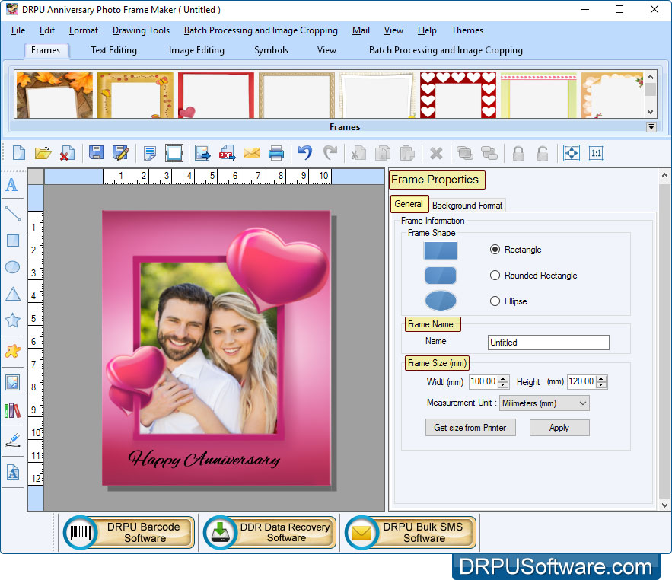This screenshot has height=580, width=672.
Task: Click the Lock padlock icon
Action: click(x=518, y=153)
